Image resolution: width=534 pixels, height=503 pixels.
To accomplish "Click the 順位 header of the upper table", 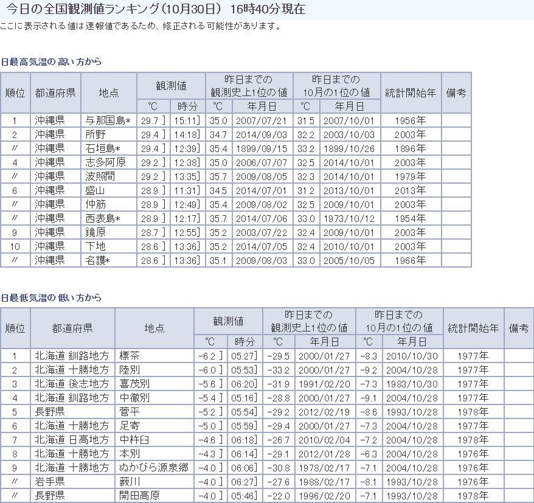I will point(15,92).
